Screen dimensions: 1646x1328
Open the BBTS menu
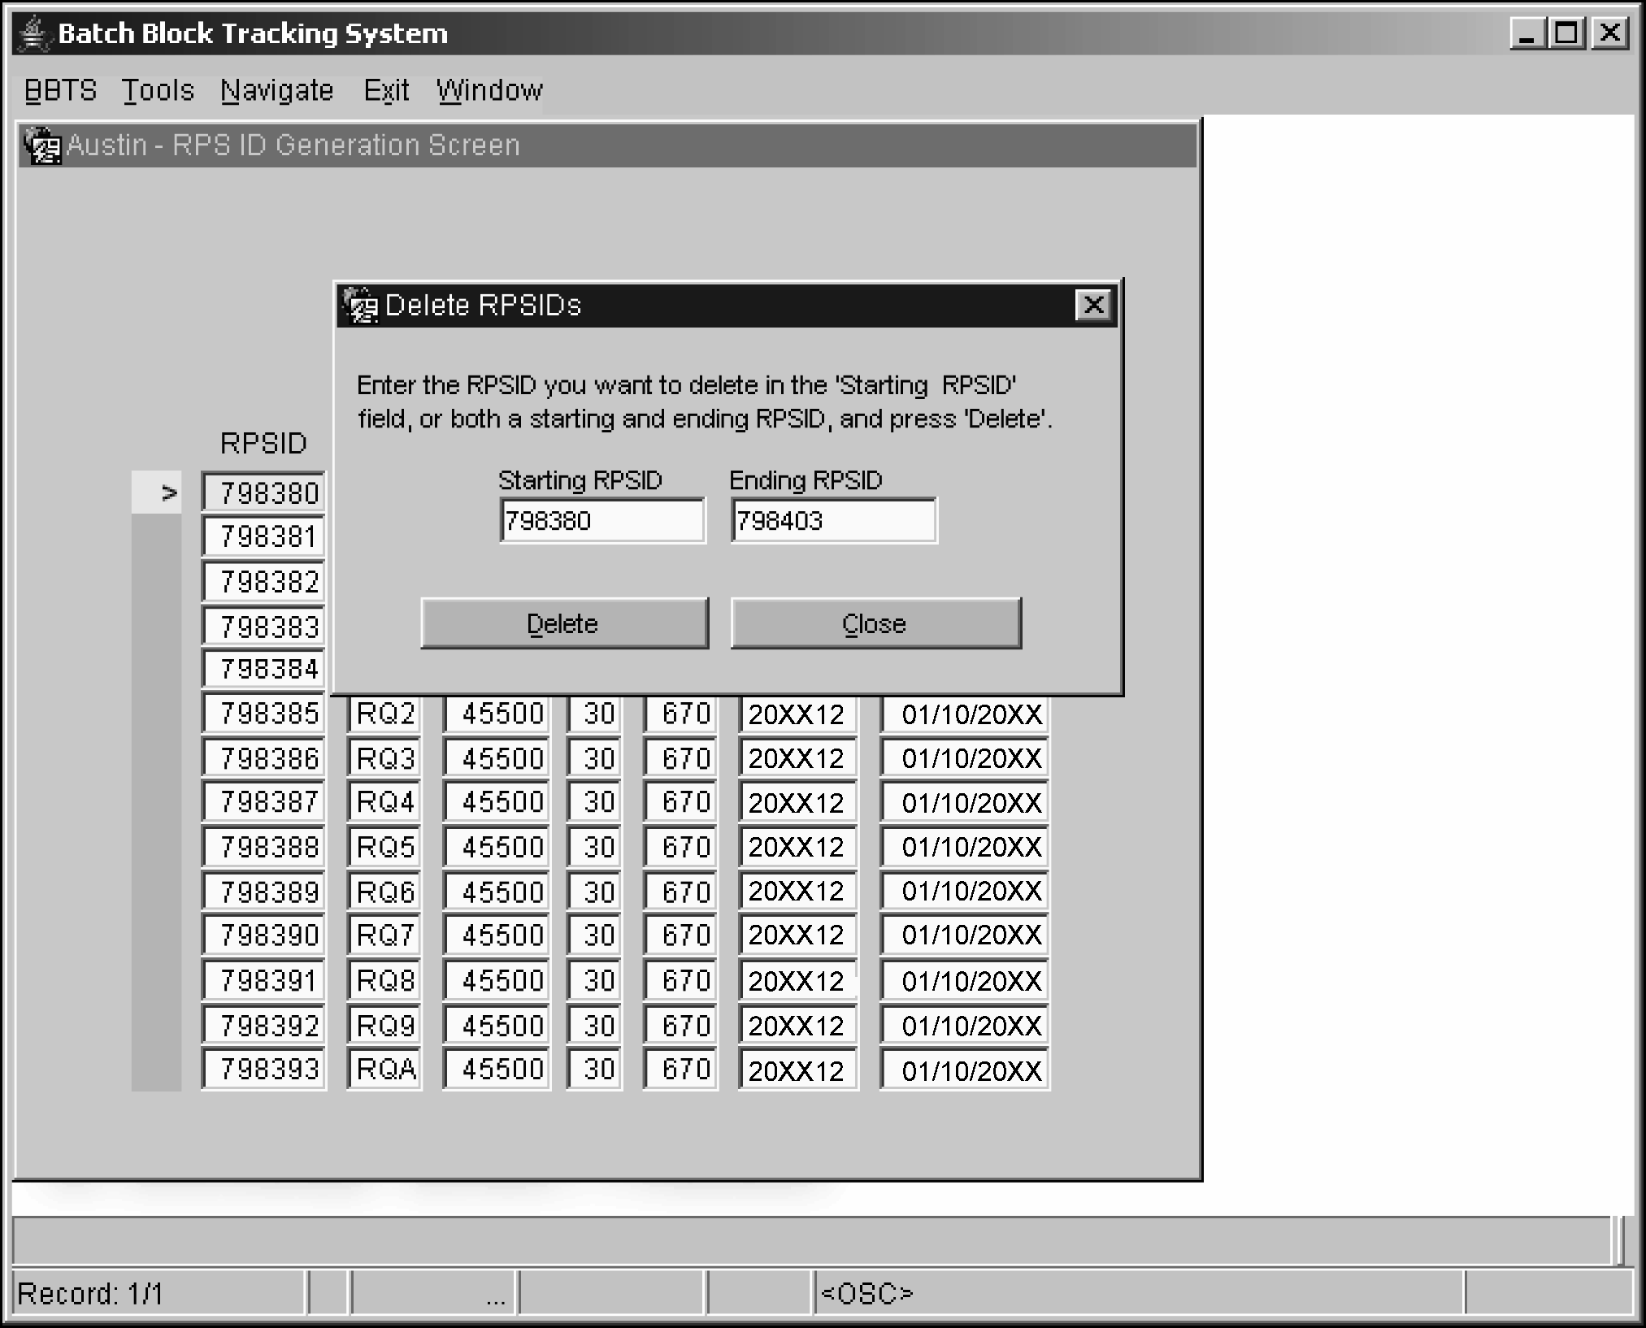coord(60,90)
